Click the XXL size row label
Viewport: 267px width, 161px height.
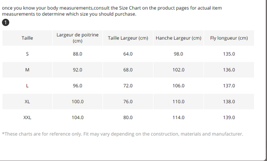[27, 118]
